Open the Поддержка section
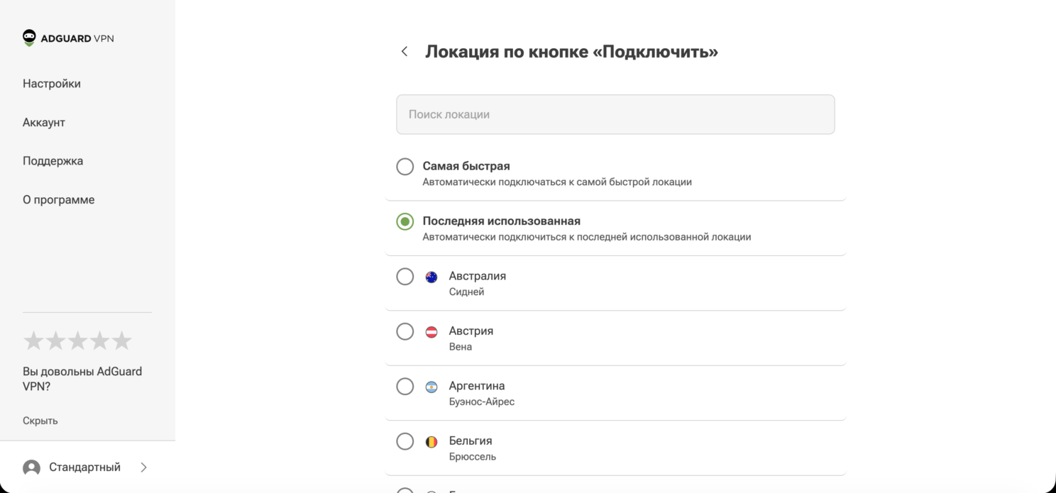The image size is (1056, 493). click(53, 161)
